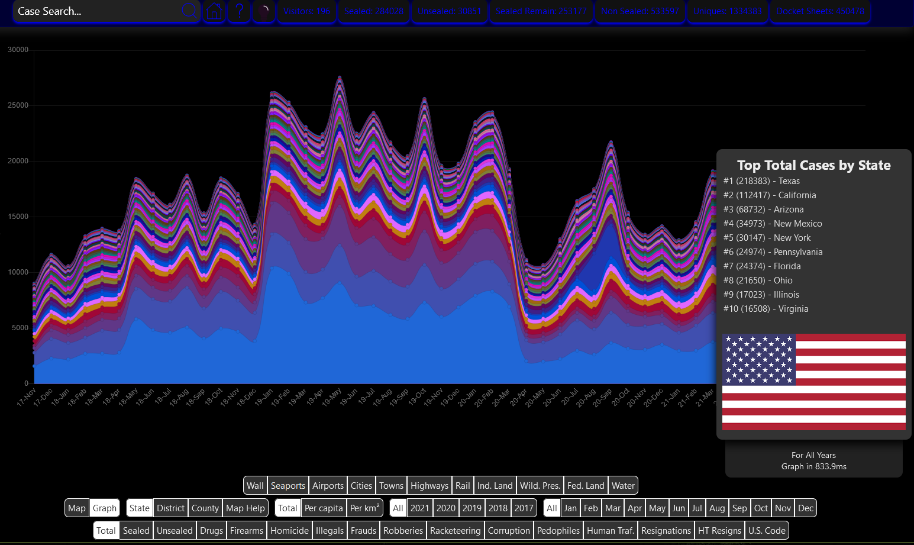
Task: Toggle the Cities overlay
Action: (361, 485)
